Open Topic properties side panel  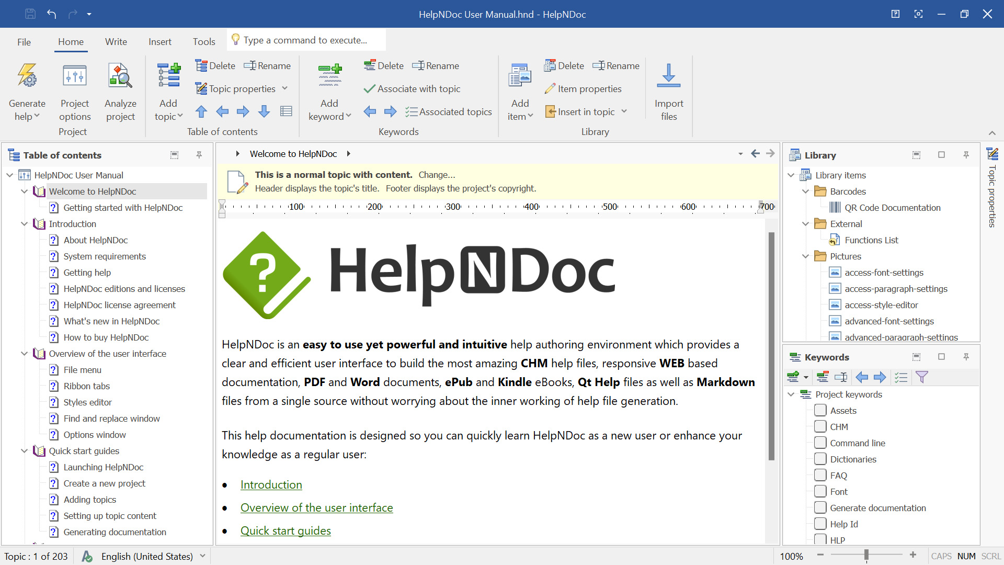[x=992, y=188]
